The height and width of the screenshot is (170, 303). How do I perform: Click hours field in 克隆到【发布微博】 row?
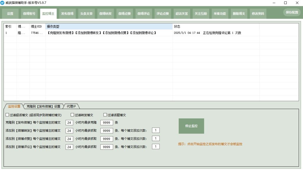click(69, 122)
